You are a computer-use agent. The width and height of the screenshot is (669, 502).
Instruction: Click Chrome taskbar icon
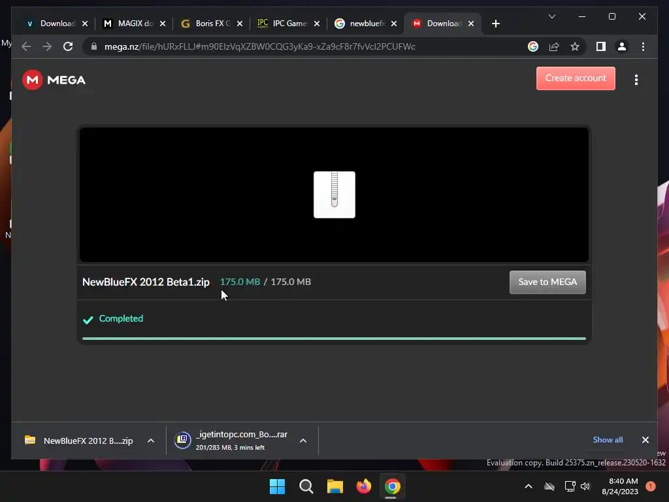[x=392, y=486]
